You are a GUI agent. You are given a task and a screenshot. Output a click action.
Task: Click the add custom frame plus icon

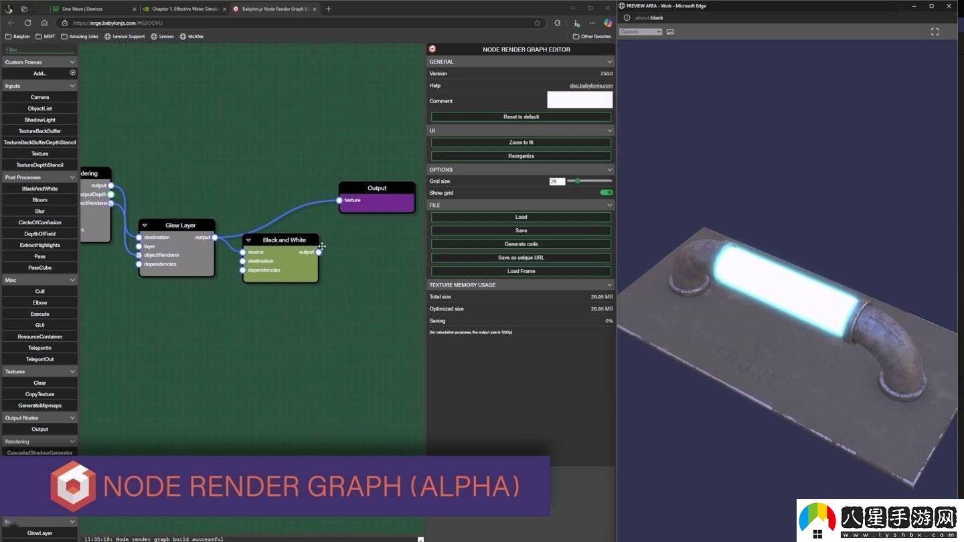click(x=73, y=73)
